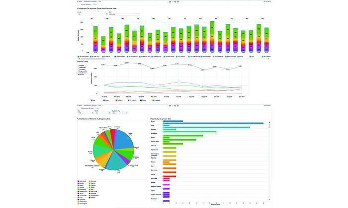Click last icon in lower center toolbar group

coord(178,105)
